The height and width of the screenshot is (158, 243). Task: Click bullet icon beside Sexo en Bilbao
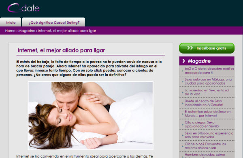(x=182, y=135)
